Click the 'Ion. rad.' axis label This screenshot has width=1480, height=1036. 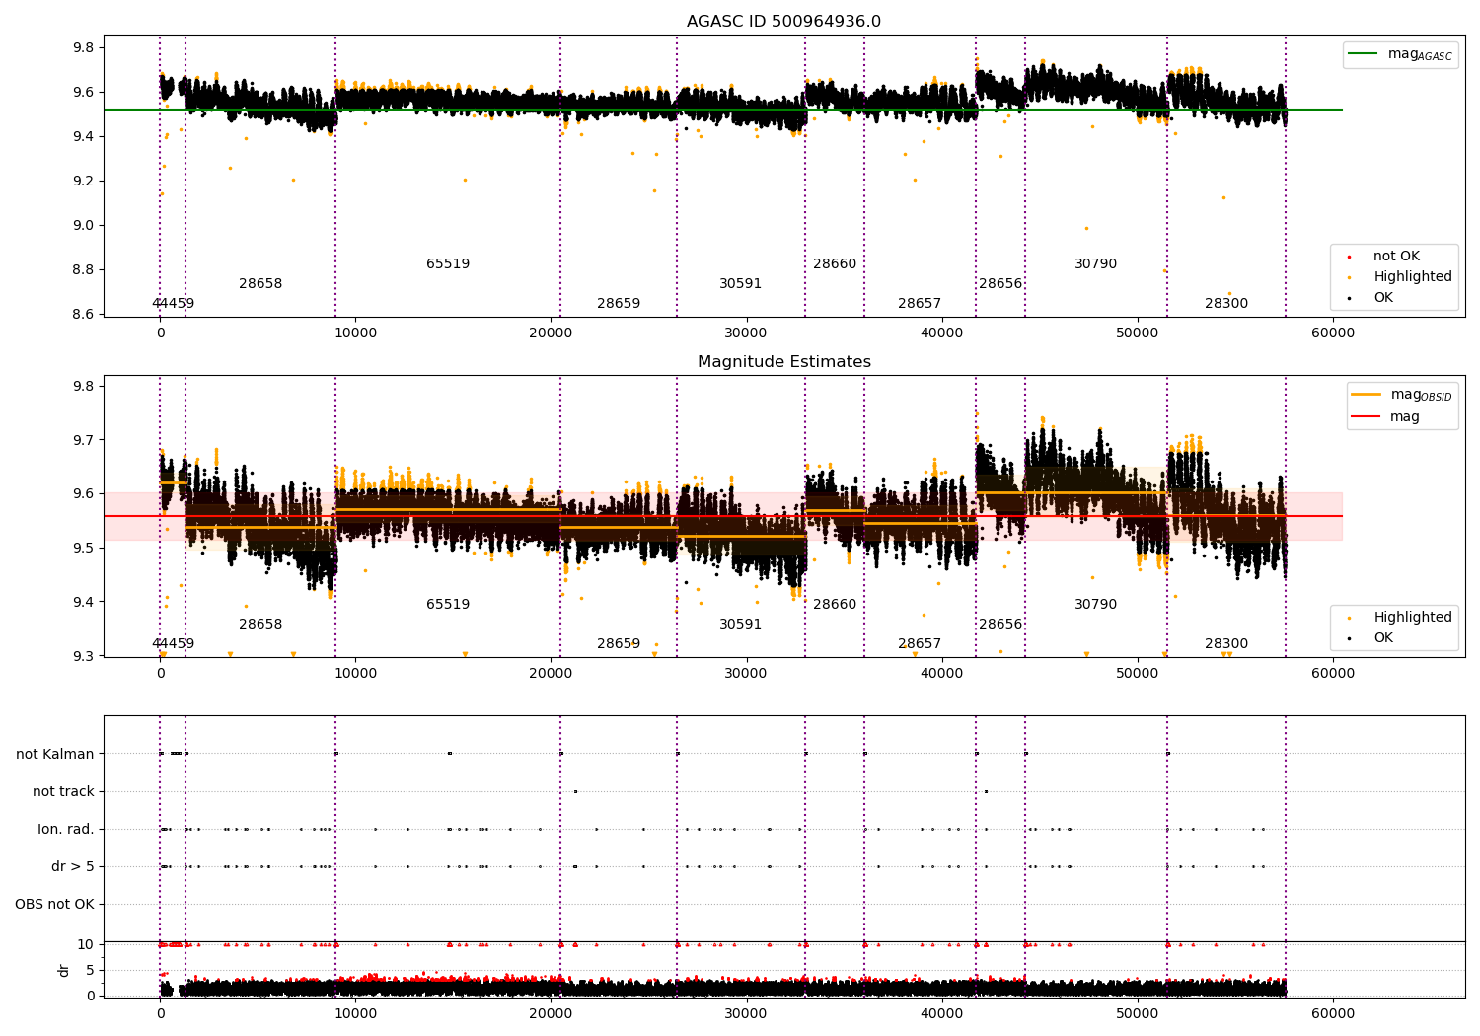[66, 830]
